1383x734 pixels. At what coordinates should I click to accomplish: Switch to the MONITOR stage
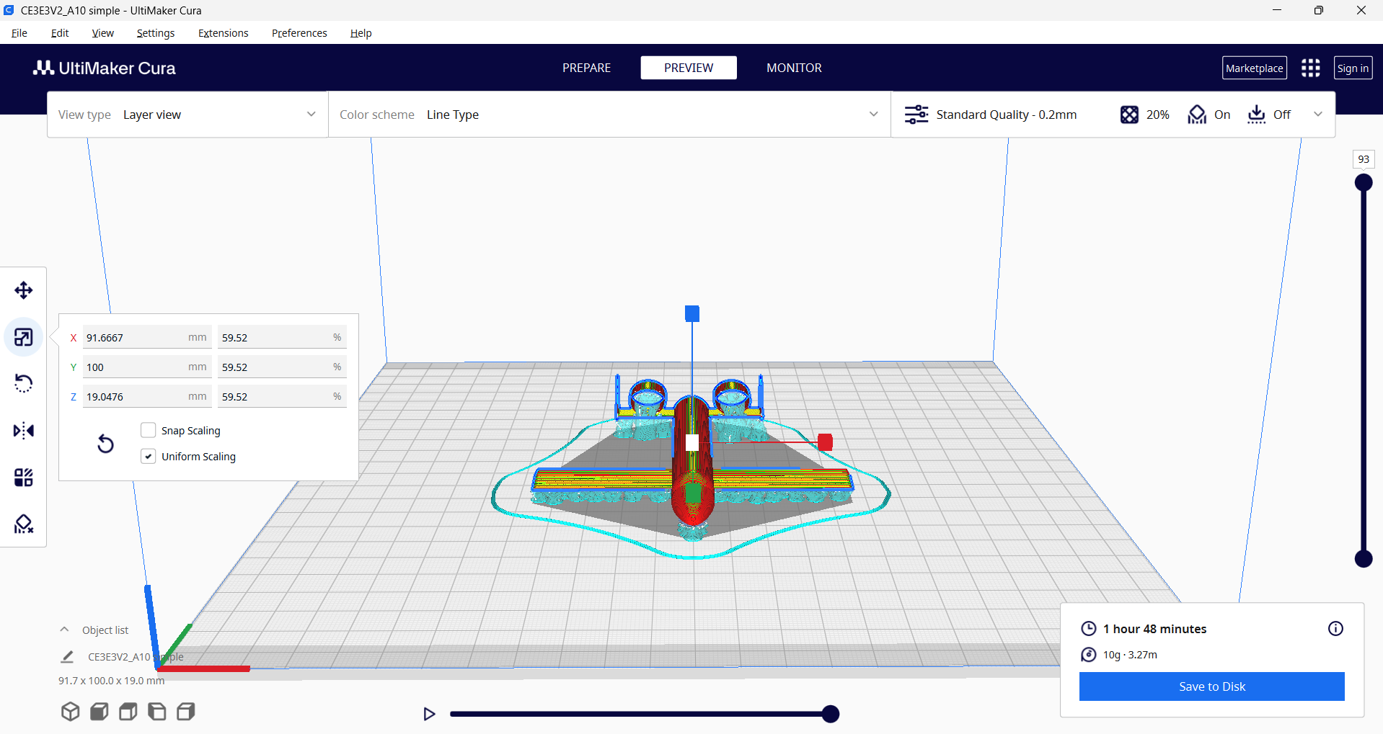tap(794, 68)
